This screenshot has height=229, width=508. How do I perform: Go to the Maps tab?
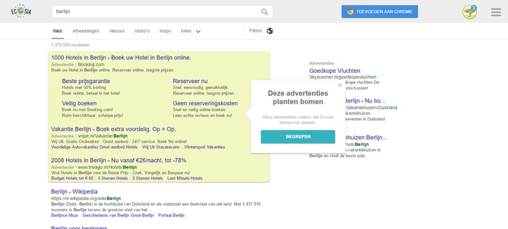(165, 31)
